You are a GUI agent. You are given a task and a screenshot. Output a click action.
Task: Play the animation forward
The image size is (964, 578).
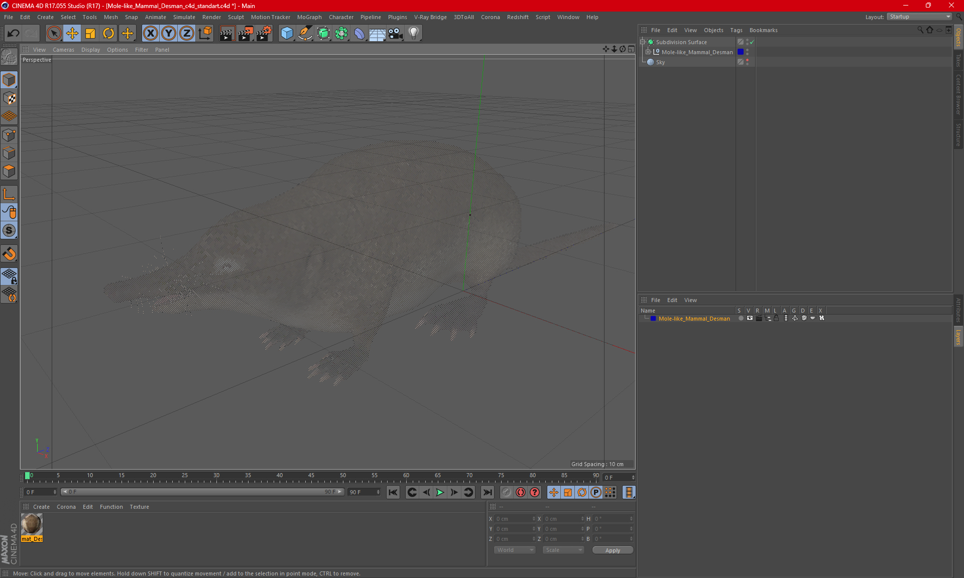[440, 492]
